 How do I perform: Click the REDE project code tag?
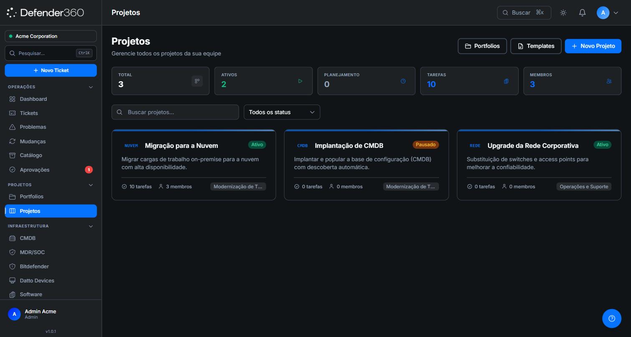coord(475,146)
